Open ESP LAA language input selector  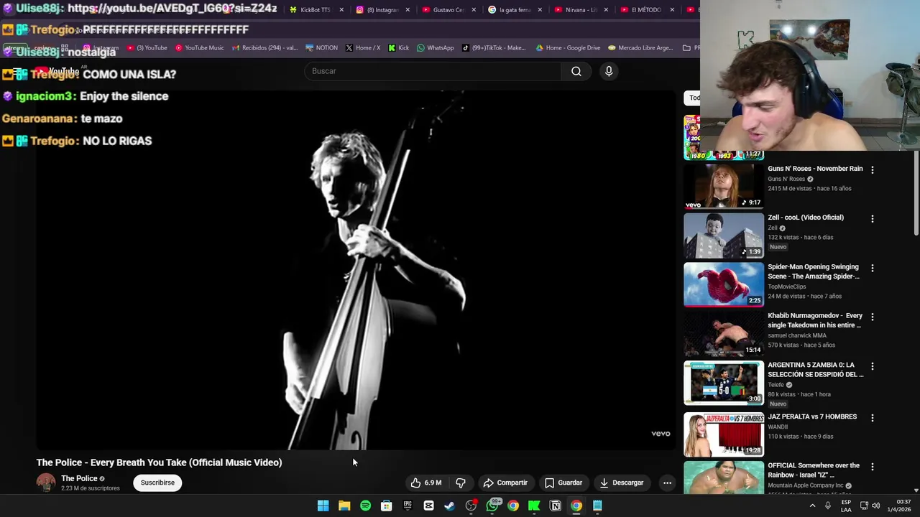846,506
